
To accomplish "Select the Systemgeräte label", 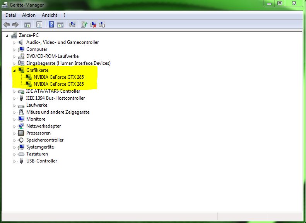I will point(40,147).
